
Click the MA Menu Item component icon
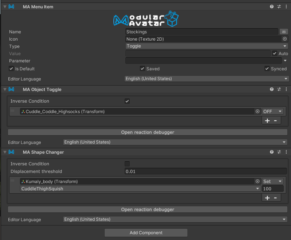11,7
